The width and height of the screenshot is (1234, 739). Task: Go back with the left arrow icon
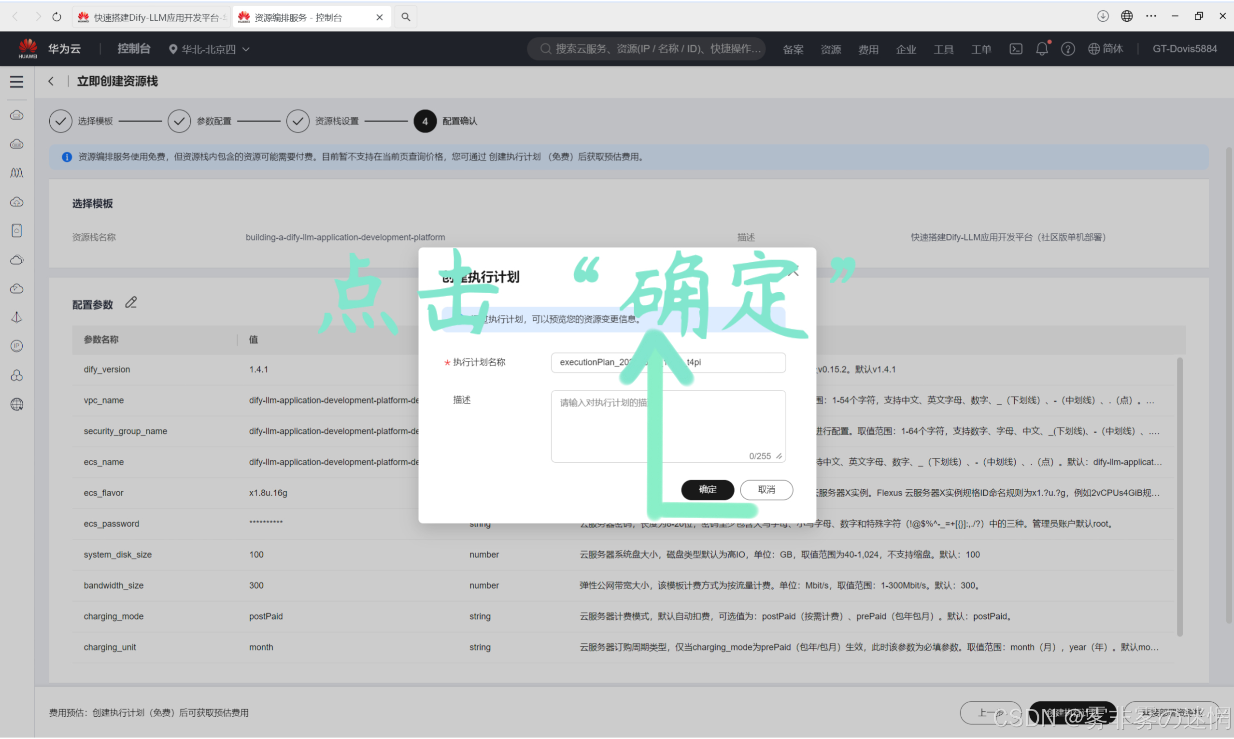(x=51, y=81)
